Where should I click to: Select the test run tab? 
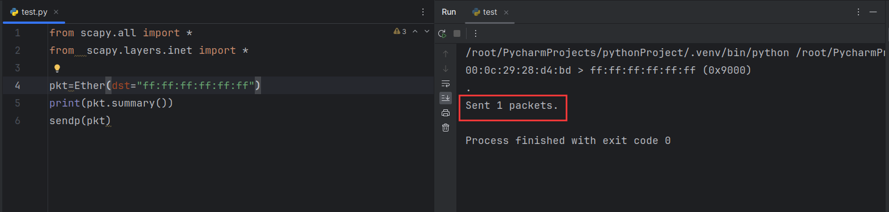[x=485, y=12]
